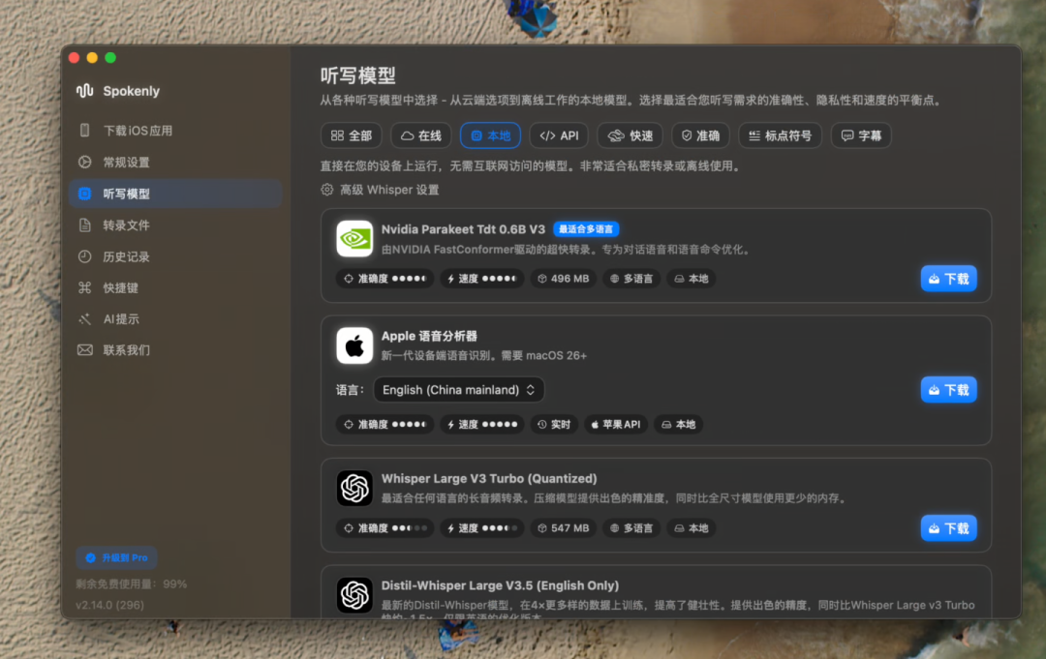
Task: Filter models by 准确 tab
Action: point(700,135)
